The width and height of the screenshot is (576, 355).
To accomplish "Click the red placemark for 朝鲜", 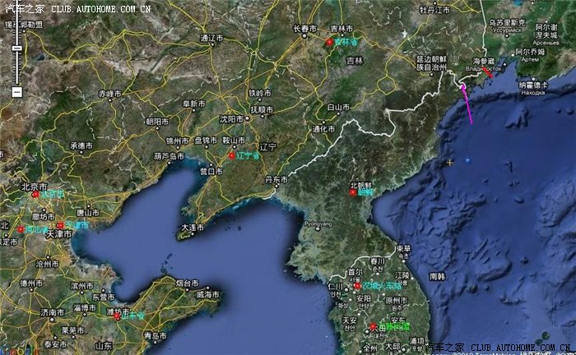I will [353, 192].
